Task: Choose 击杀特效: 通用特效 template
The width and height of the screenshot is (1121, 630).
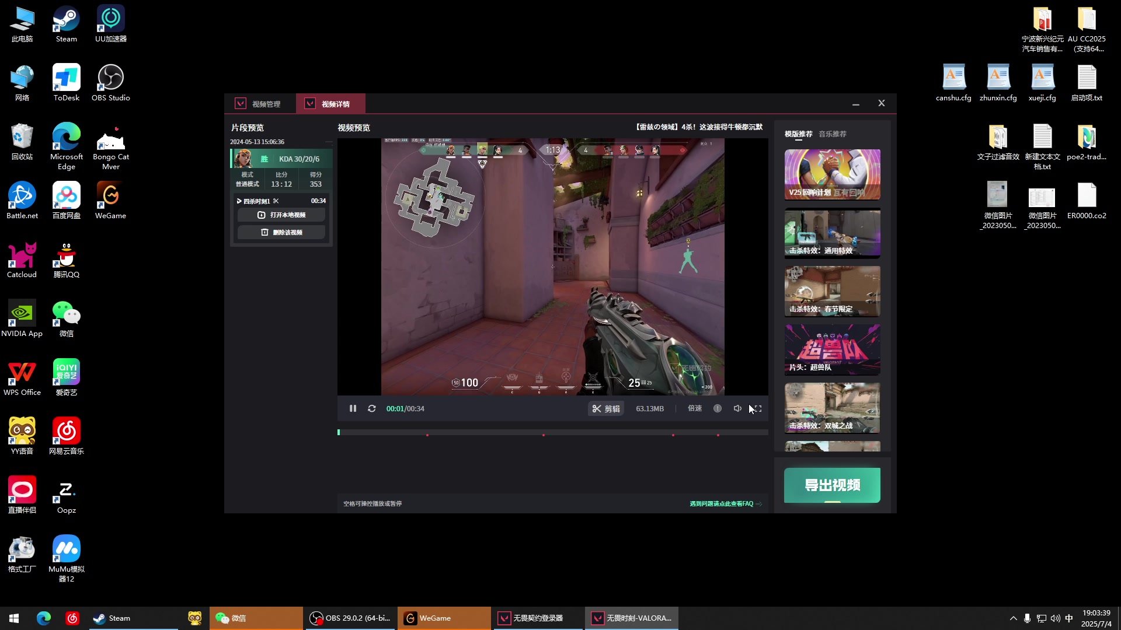Action: tap(833, 233)
